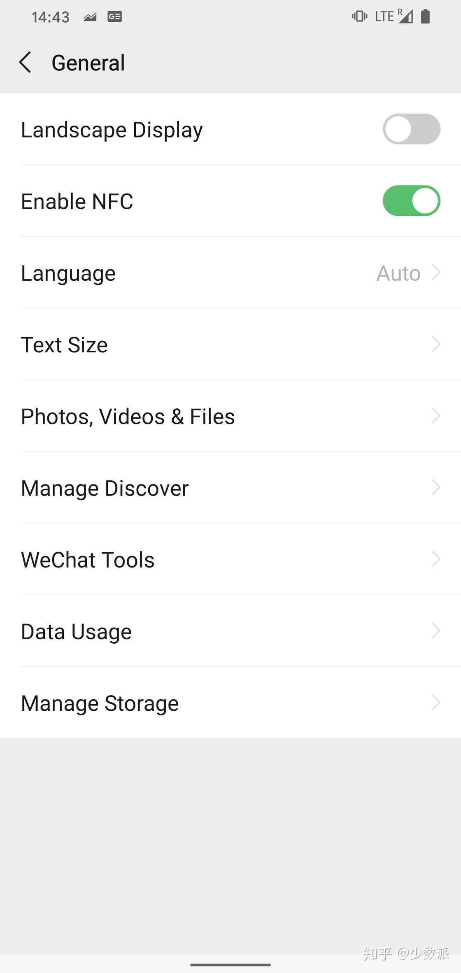The height and width of the screenshot is (973, 461).
Task: Tap the bottom navigation gesture bar
Action: pos(230,965)
